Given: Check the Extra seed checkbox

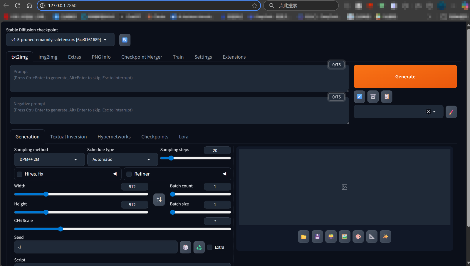Looking at the screenshot, I should click(x=210, y=247).
